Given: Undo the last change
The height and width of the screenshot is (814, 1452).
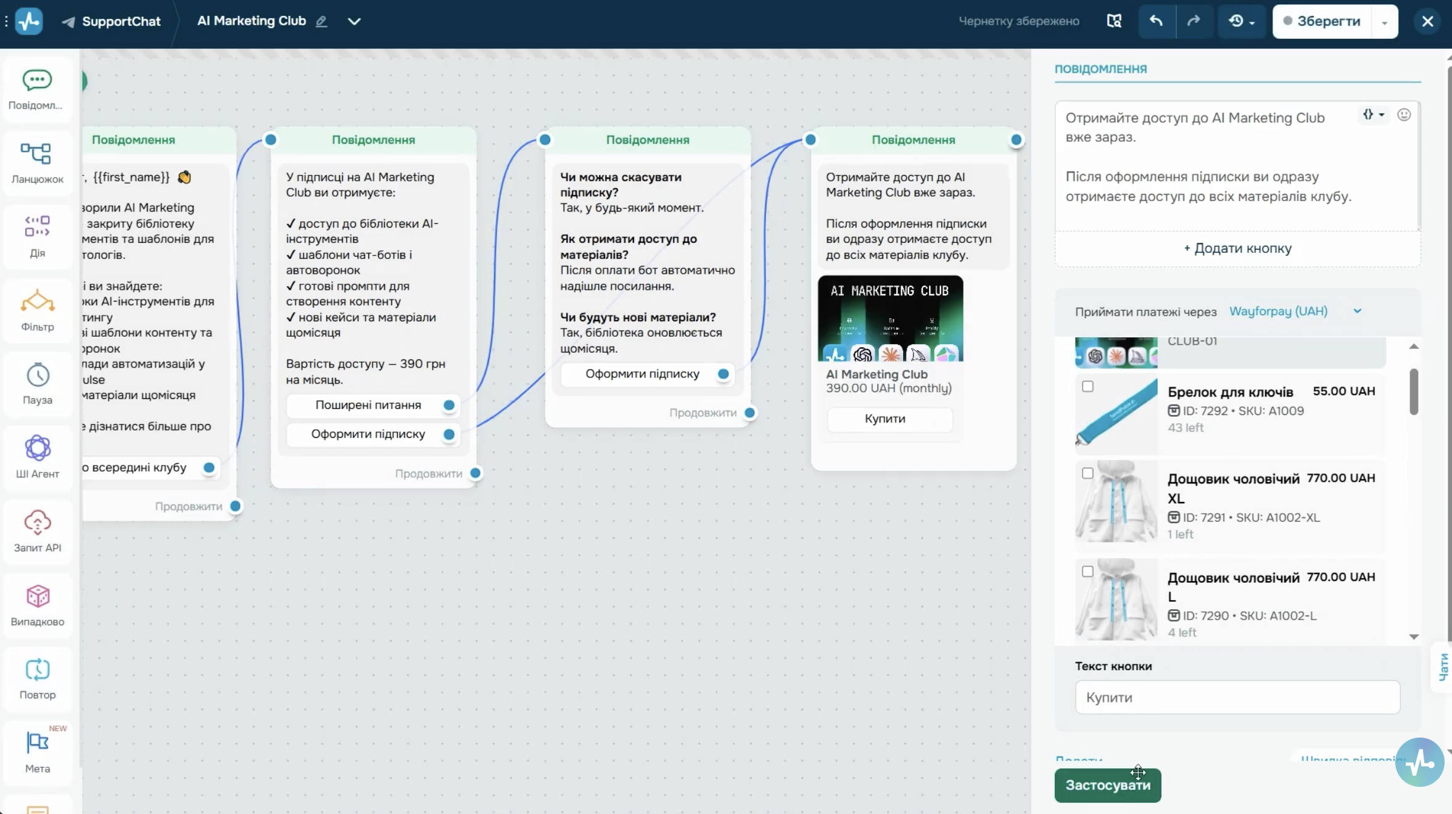Looking at the screenshot, I should point(1157,21).
